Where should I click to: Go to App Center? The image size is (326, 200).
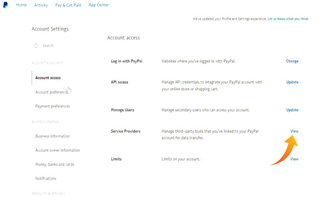click(x=99, y=5)
